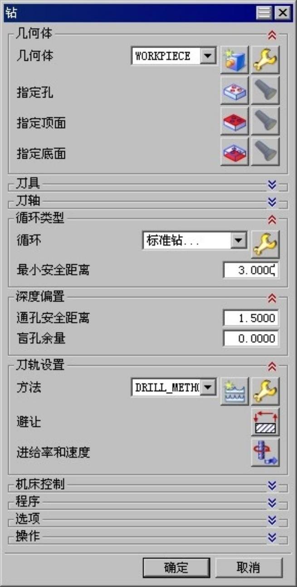Click the new geometry icon beside WORKPIECE

[x=235, y=60]
